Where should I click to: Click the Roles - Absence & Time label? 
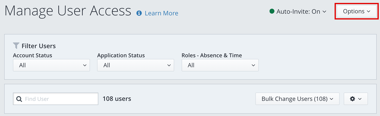tap(212, 55)
